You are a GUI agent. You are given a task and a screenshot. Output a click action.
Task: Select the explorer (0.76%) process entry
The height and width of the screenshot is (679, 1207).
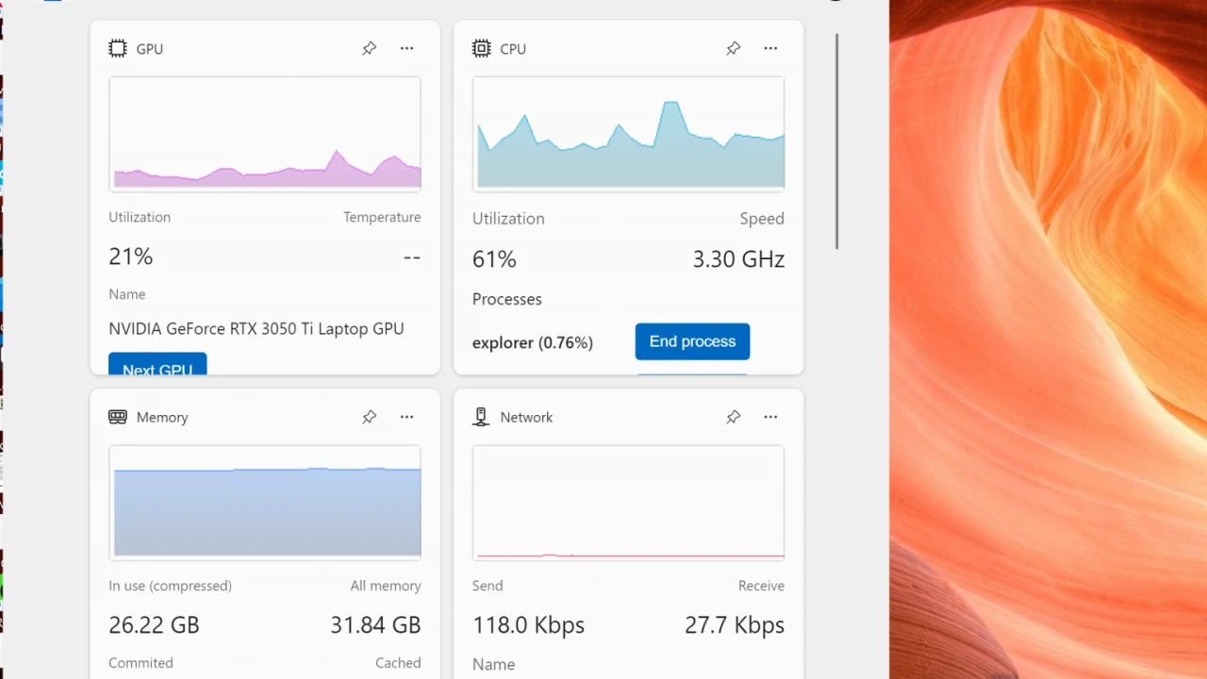point(533,343)
